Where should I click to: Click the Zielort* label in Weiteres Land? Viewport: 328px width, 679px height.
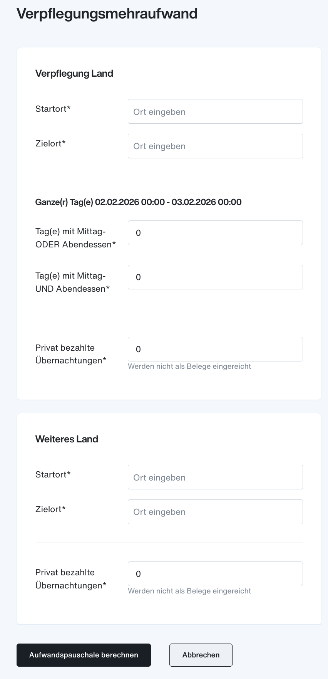[50, 509]
